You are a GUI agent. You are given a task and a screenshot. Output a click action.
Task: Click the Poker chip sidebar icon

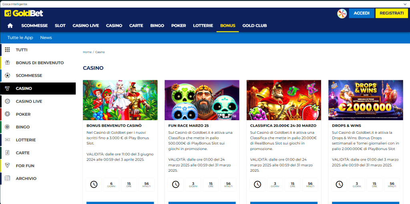7,114
